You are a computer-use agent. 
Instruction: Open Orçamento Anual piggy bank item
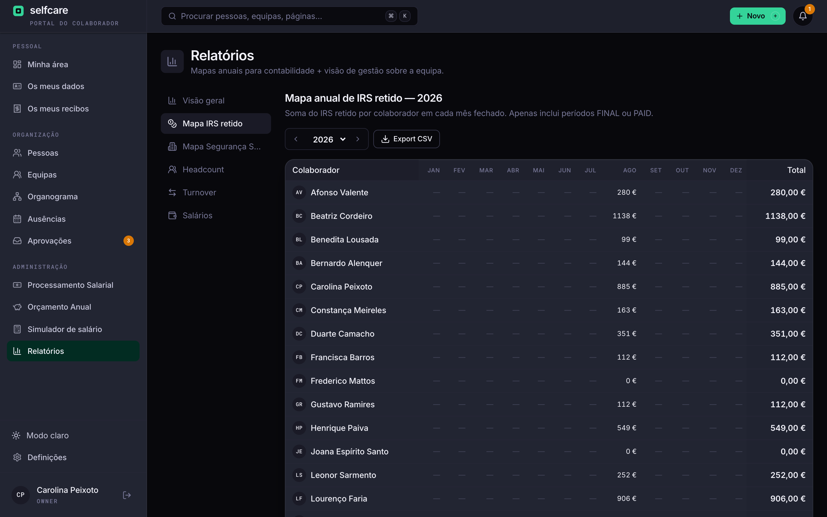pyautogui.click(x=73, y=307)
